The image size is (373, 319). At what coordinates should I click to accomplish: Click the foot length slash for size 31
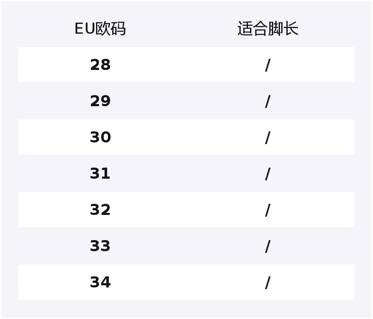click(268, 174)
